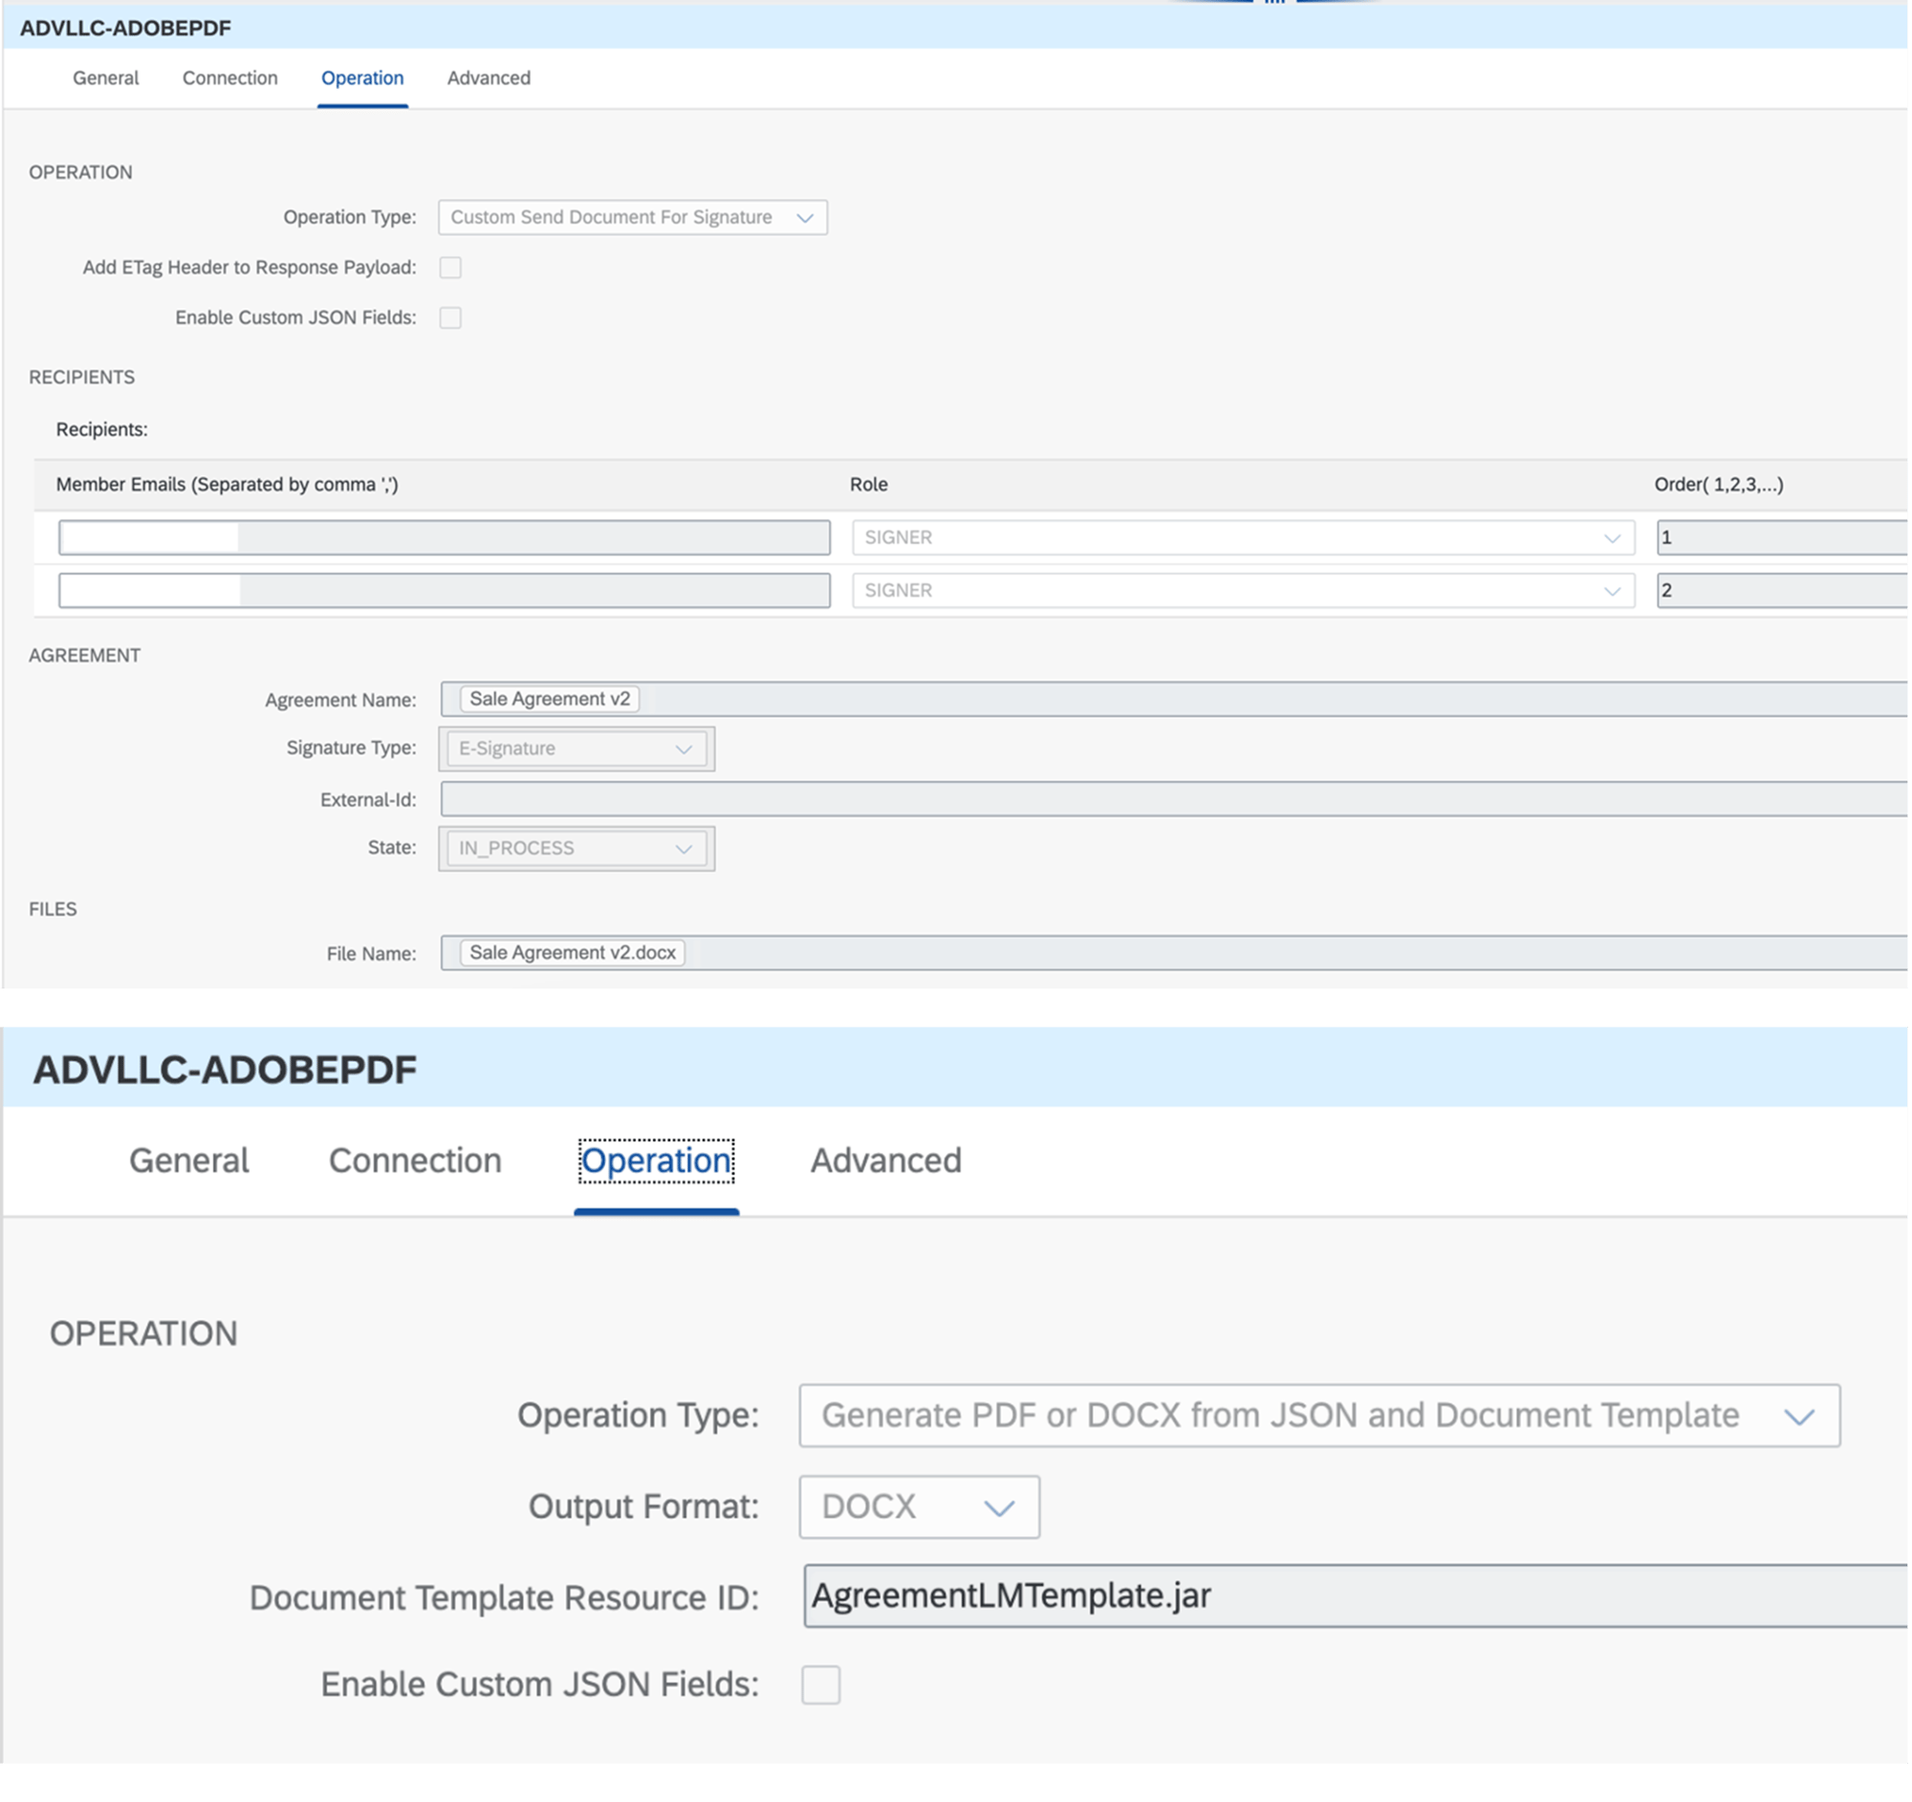Click Order field showing value 1
Screen dimensions: 1912x1802
click(1778, 537)
